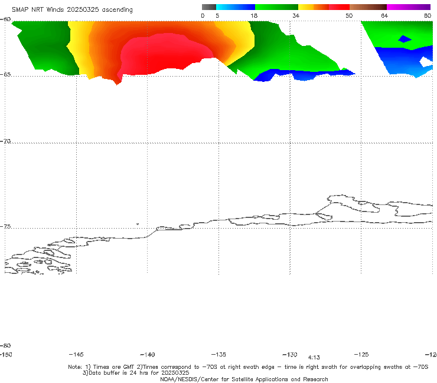
Task: Click the latitude label -70
Action: [5, 141]
